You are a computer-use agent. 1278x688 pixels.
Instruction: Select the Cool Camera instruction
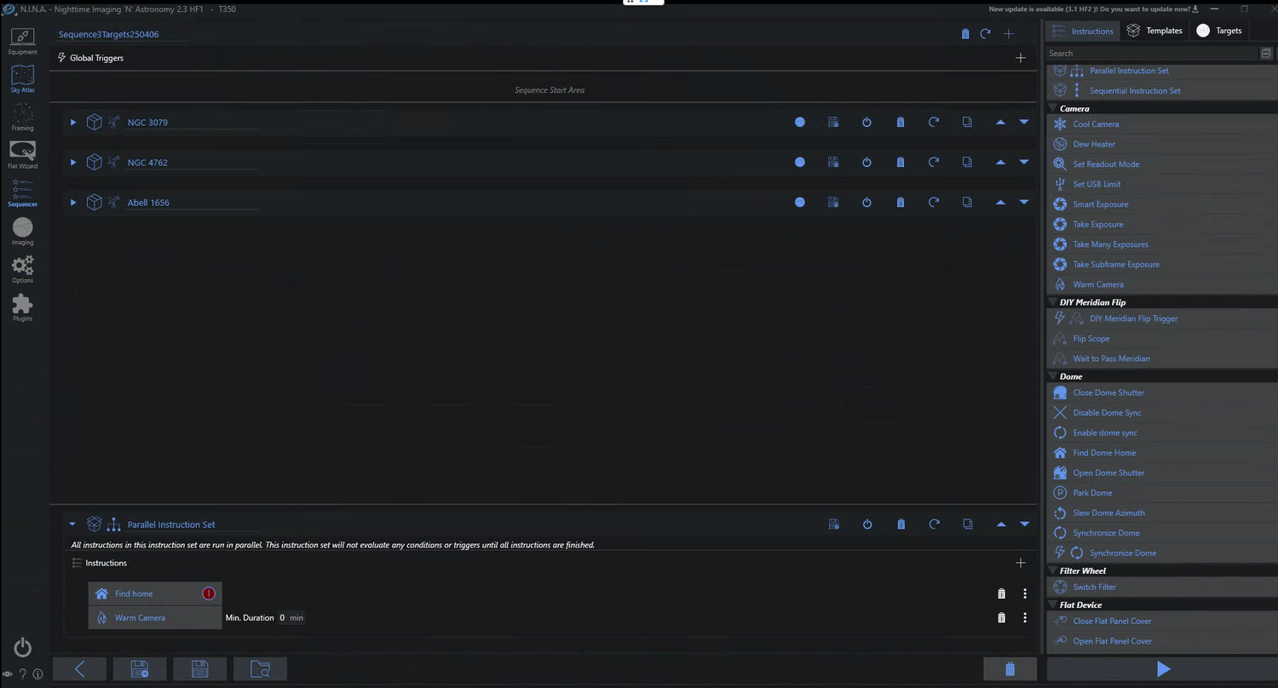[x=1096, y=124]
